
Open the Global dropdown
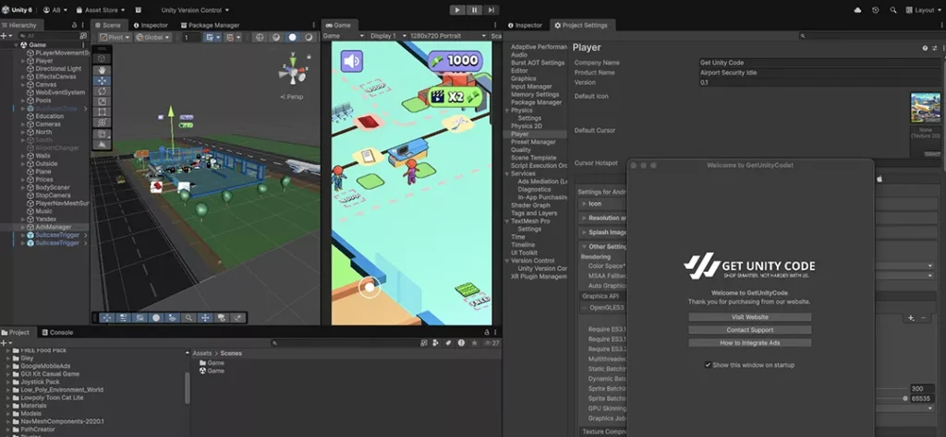(x=152, y=37)
